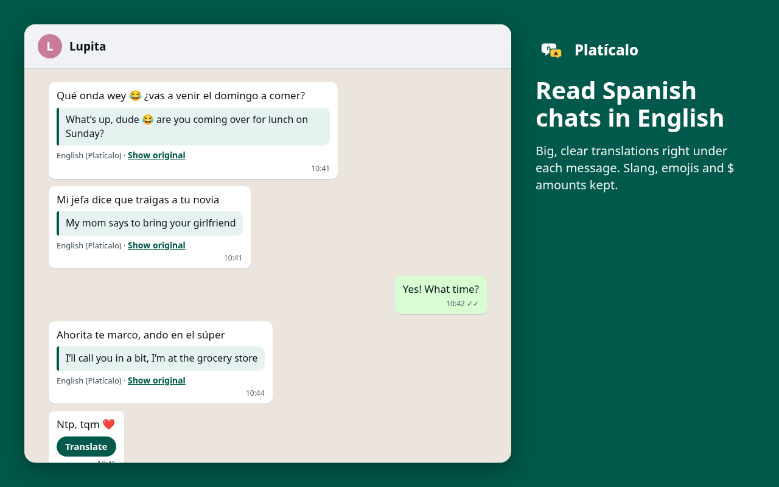Show original for the girlfriend message
The height and width of the screenshot is (487, 779).
tap(156, 245)
